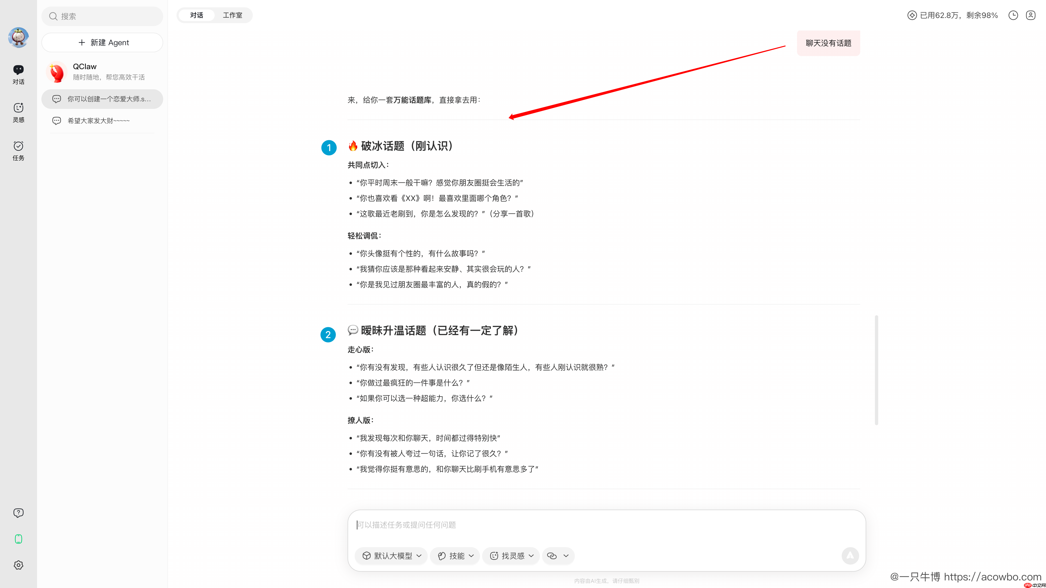Viewport: 1046px width, 588px height.
Task: Click the 轻松调侃 subheading
Action: 364,236
